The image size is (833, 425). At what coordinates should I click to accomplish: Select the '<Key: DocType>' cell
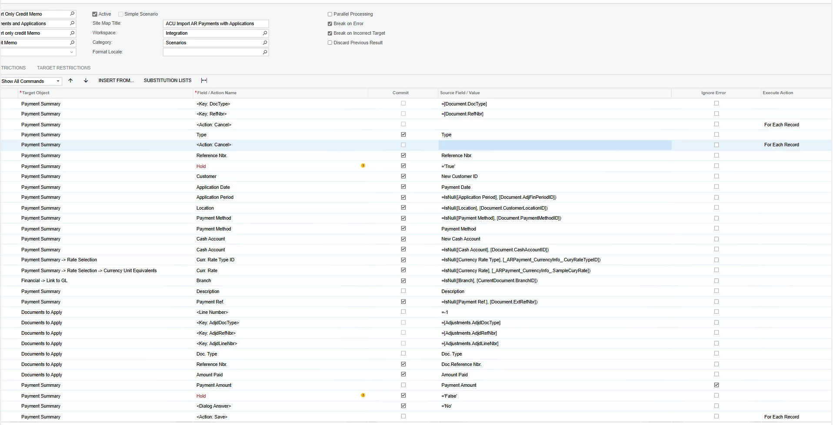pos(280,104)
